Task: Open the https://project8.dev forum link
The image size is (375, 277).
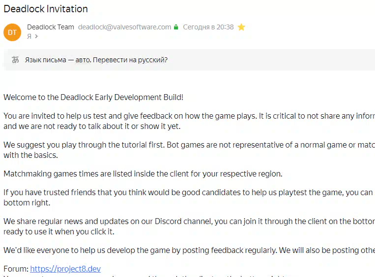Action: 65,269
